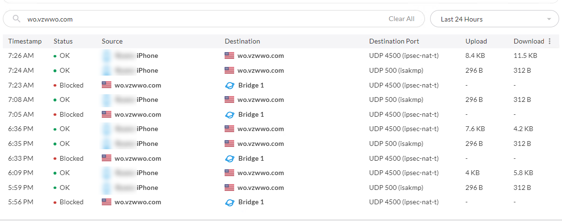Screen dimensions: 562x221
Task: Sort by the Timestamp column header
Action: pyautogui.click(x=25, y=42)
